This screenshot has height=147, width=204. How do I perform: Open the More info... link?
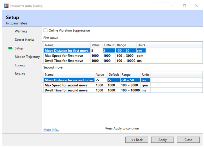pos(51,130)
